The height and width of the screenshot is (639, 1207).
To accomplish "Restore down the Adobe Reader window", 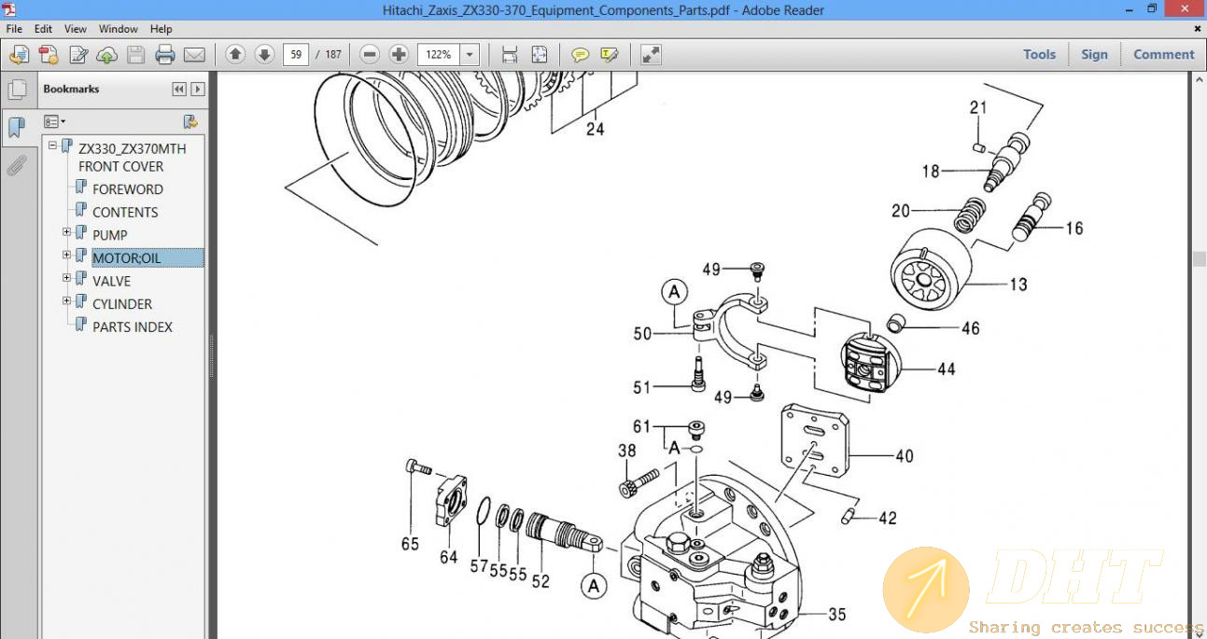I will [1152, 9].
